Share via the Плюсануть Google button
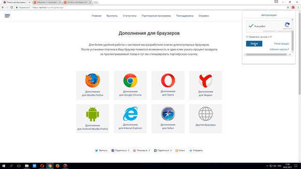The image size is (301, 169). point(142,150)
